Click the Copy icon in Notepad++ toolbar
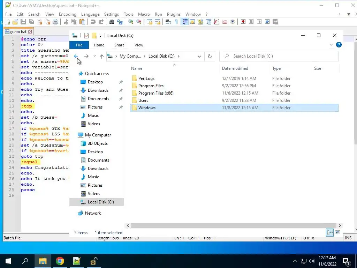 coord(74,22)
